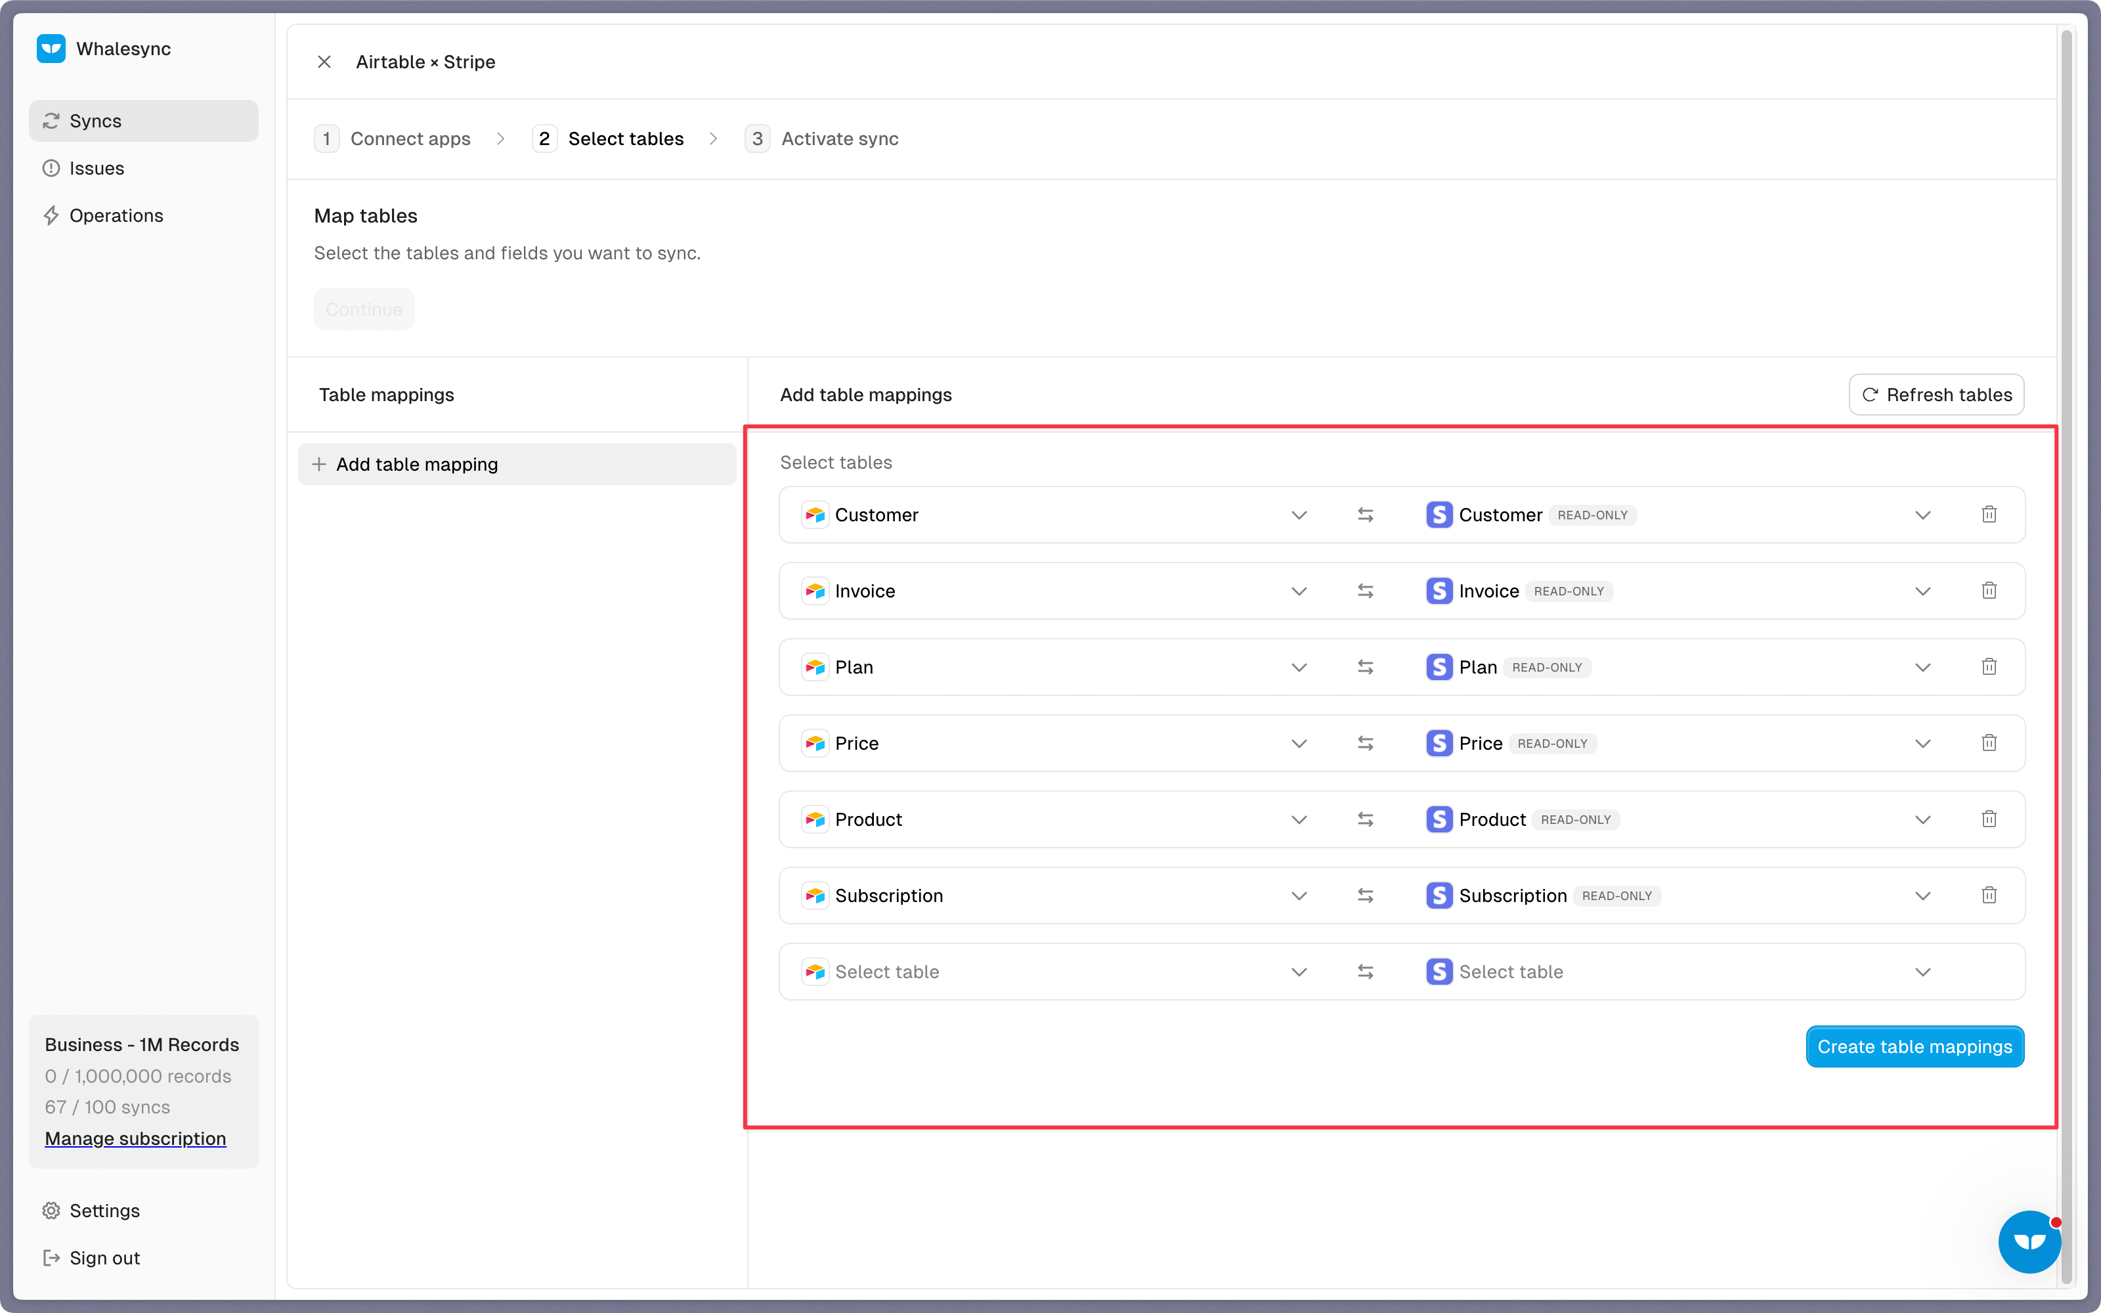The height and width of the screenshot is (1313, 2101).
Task: Click the Whalesync logo icon
Action: (51, 49)
